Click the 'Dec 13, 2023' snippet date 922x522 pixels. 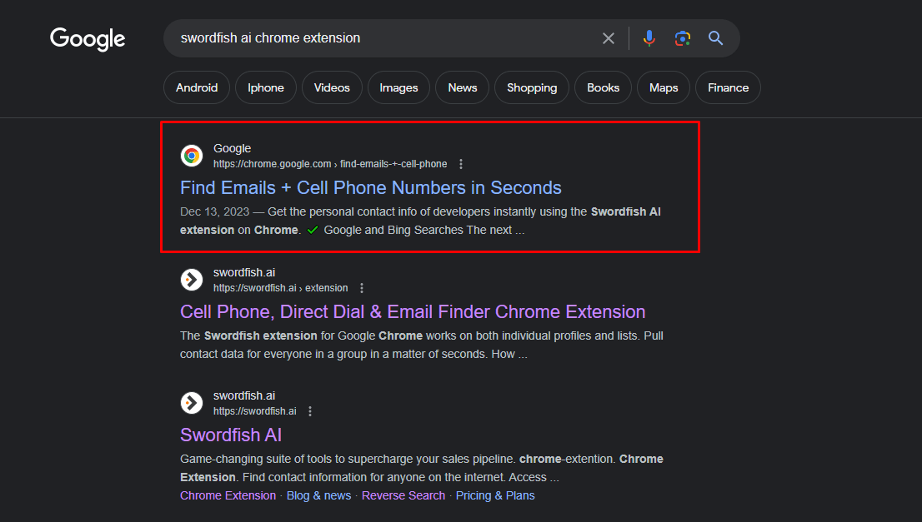[214, 212]
